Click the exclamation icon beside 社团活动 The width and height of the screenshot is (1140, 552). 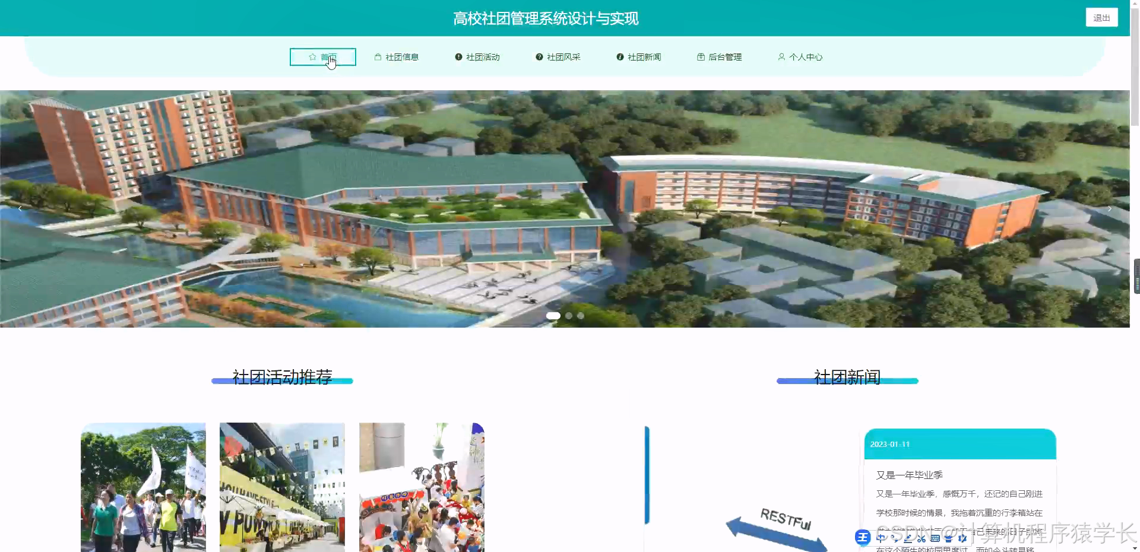pyautogui.click(x=458, y=56)
